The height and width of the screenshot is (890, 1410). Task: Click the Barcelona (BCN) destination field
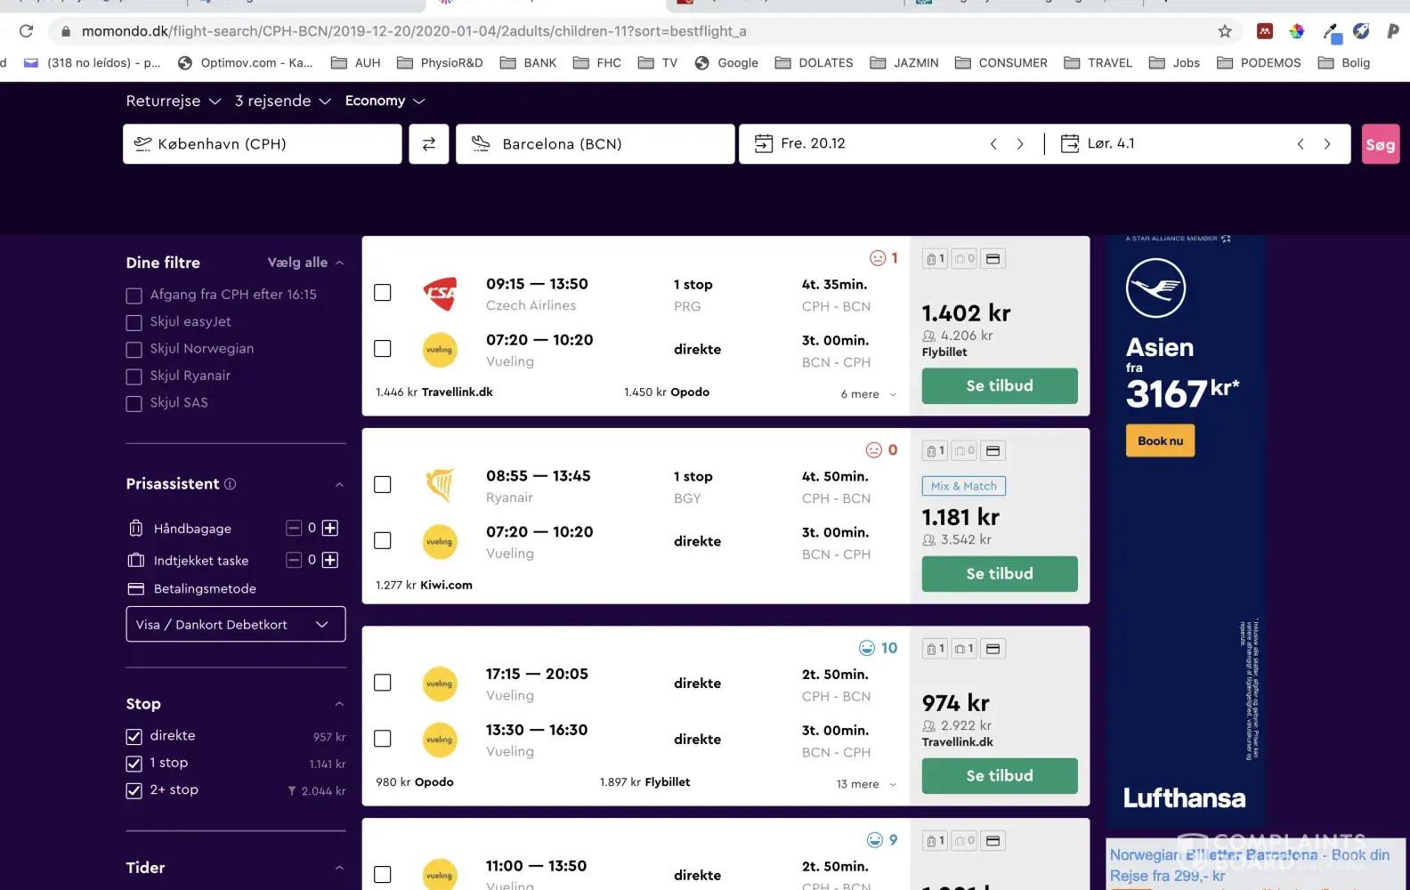point(595,144)
